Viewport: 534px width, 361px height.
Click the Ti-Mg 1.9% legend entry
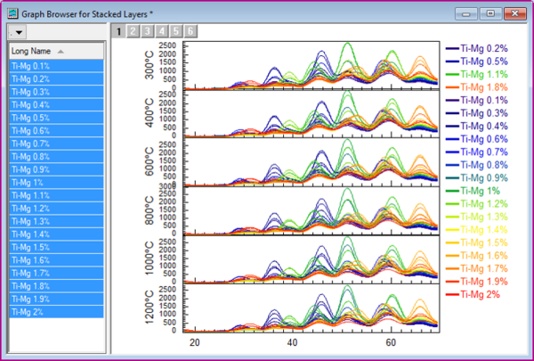coord(477,282)
